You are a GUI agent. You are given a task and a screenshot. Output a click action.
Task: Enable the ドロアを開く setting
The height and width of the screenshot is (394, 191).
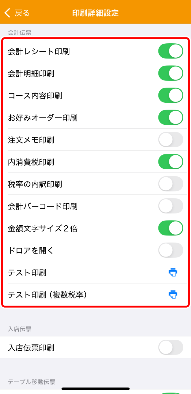(x=171, y=250)
